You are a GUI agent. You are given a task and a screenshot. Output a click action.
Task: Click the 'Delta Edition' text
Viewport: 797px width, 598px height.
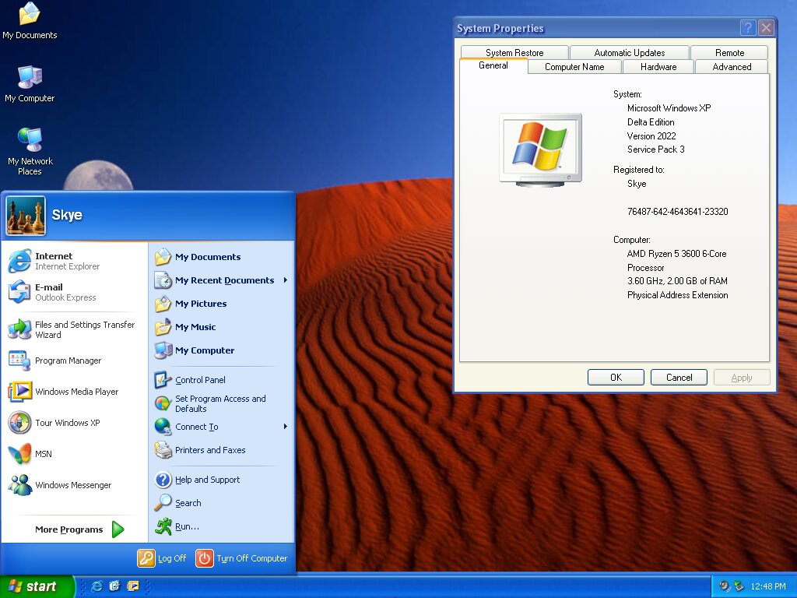point(651,122)
